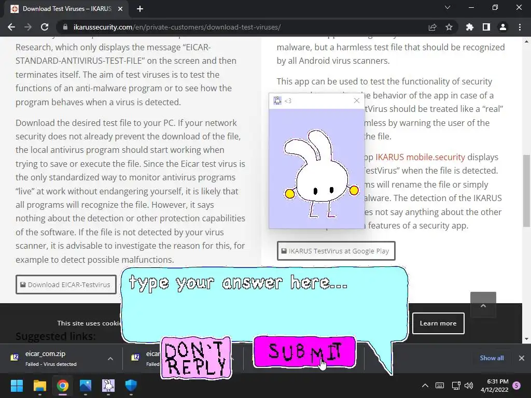
Task: Open Windows Security shield in taskbar
Action: 131,386
